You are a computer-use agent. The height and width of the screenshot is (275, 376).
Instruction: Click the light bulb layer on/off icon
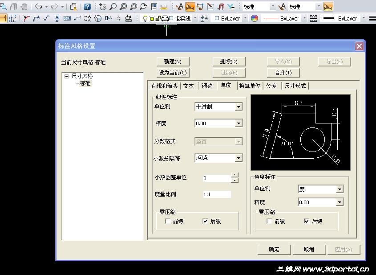(x=145, y=18)
